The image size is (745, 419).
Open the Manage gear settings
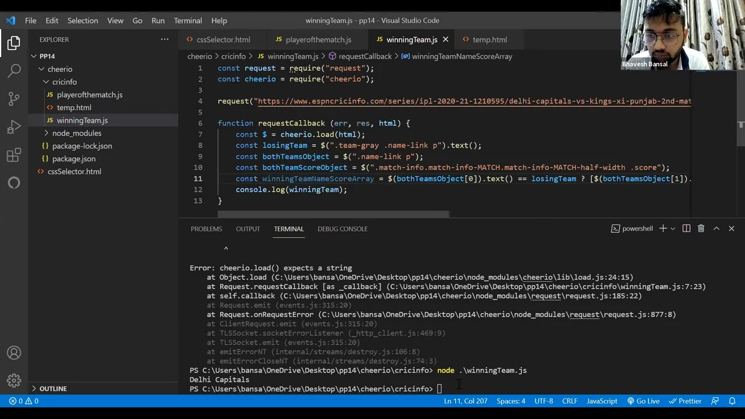(x=14, y=381)
